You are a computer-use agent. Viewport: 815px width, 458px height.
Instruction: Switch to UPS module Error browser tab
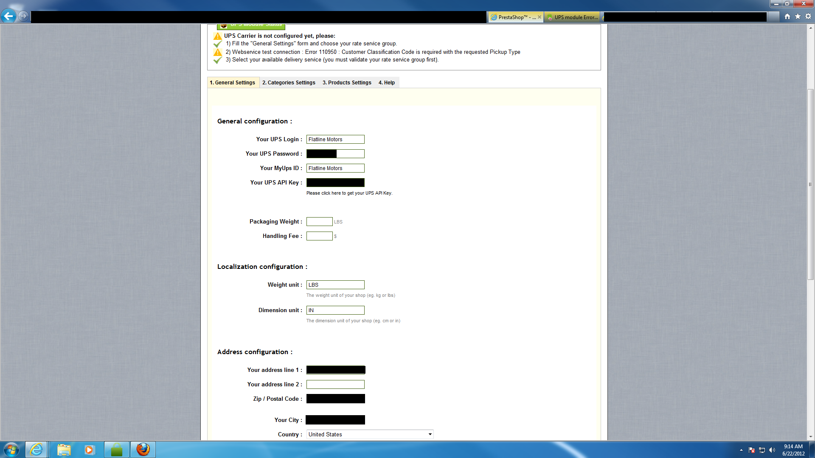[x=573, y=17]
